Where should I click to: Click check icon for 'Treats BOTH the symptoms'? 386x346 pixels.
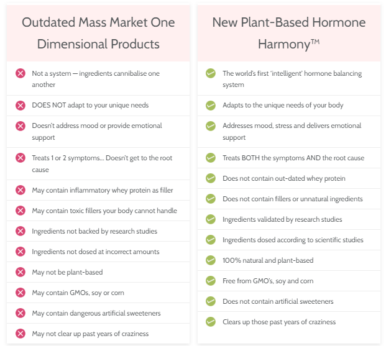211,158
